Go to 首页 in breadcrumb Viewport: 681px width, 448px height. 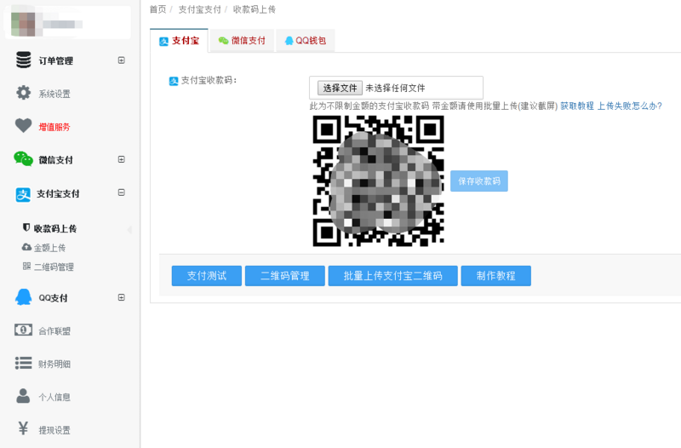tap(157, 9)
